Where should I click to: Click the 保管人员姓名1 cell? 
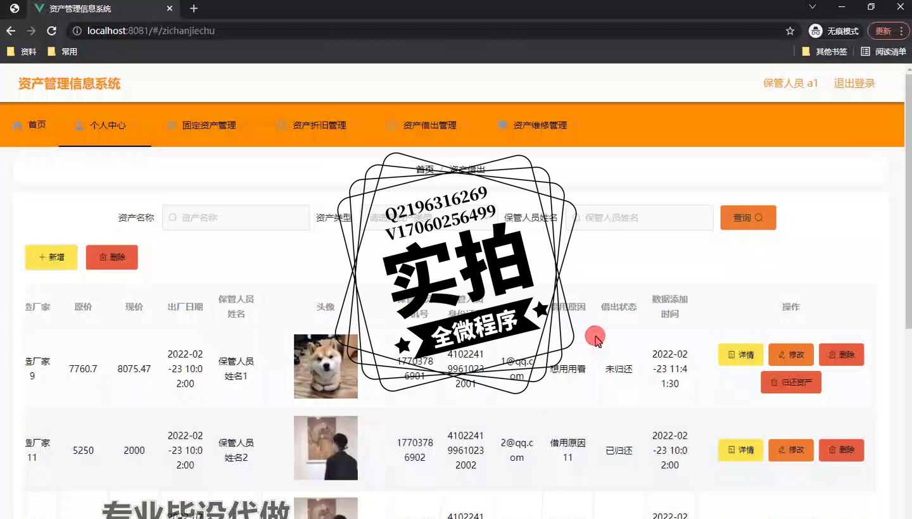[236, 368]
